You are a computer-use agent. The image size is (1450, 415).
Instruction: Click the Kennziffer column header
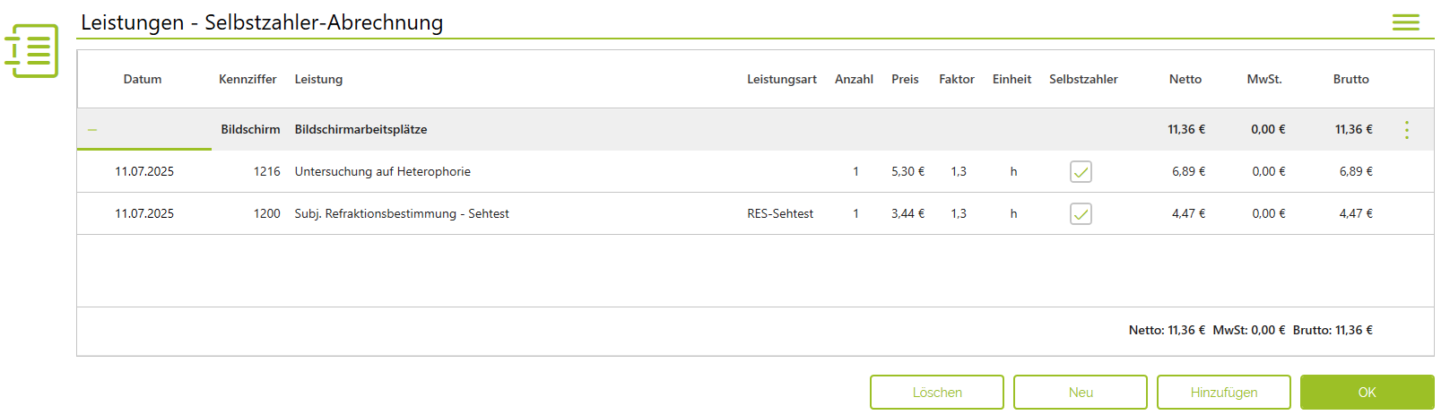pos(247,80)
